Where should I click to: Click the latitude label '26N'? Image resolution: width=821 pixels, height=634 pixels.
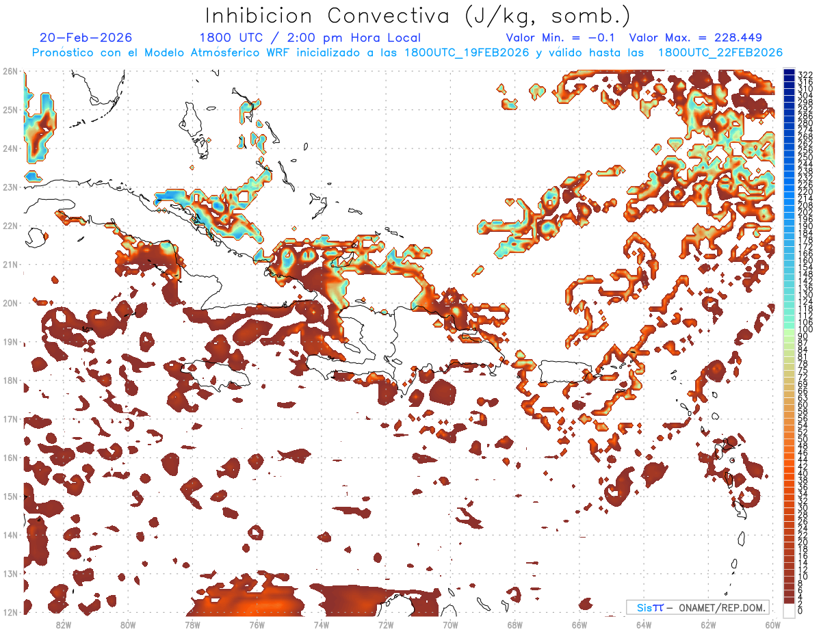click(x=10, y=71)
